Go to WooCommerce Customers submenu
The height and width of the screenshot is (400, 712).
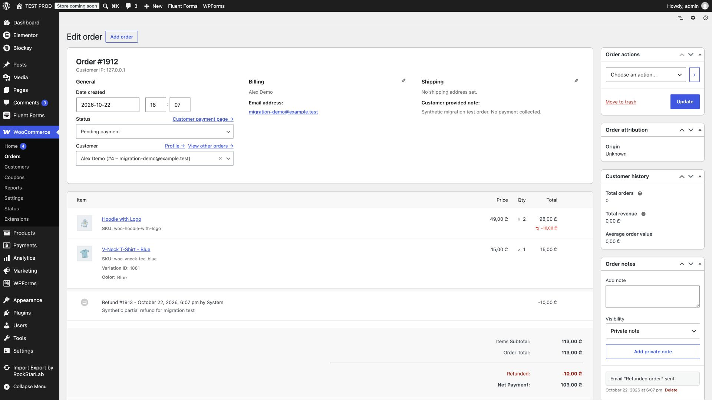point(17,167)
